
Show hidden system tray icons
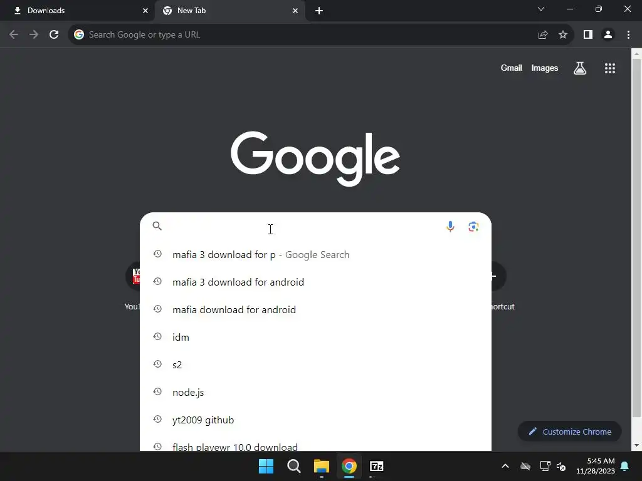click(x=505, y=466)
